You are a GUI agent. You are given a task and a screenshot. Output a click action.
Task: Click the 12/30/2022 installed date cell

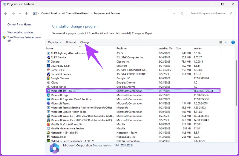[165, 70]
